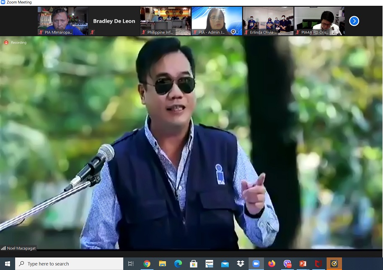Click the Amazon taskbar icon
The height and width of the screenshot is (270, 383).
click(209, 264)
